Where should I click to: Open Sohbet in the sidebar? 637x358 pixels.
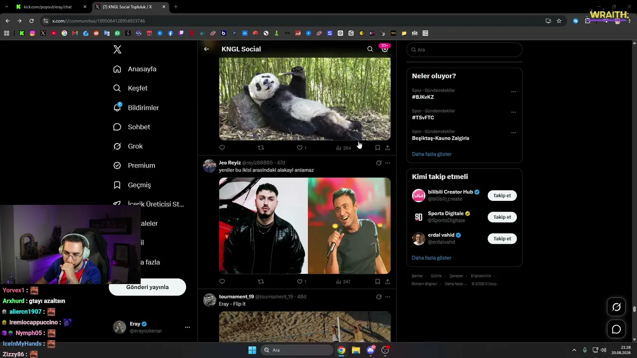[x=131, y=127]
